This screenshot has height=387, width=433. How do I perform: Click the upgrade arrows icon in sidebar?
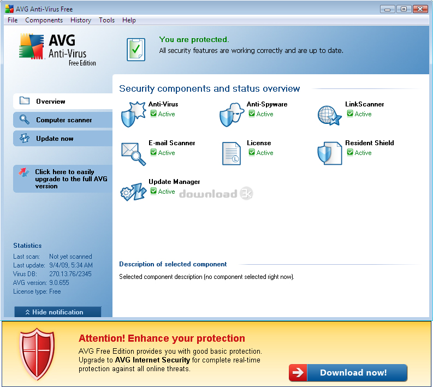click(x=23, y=172)
